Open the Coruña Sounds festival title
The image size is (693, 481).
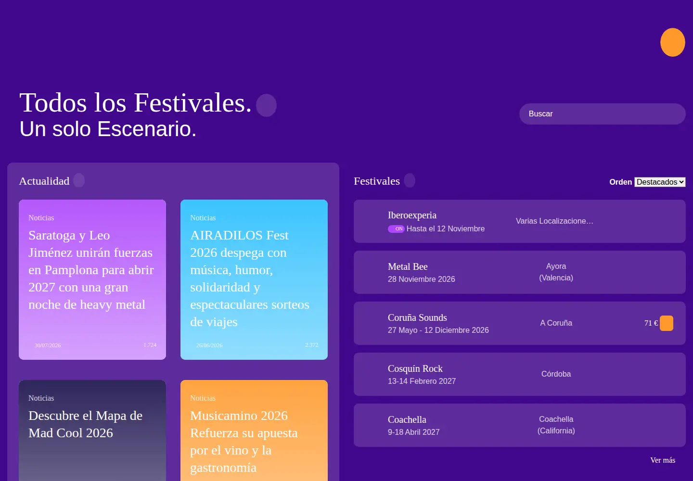coord(417,317)
